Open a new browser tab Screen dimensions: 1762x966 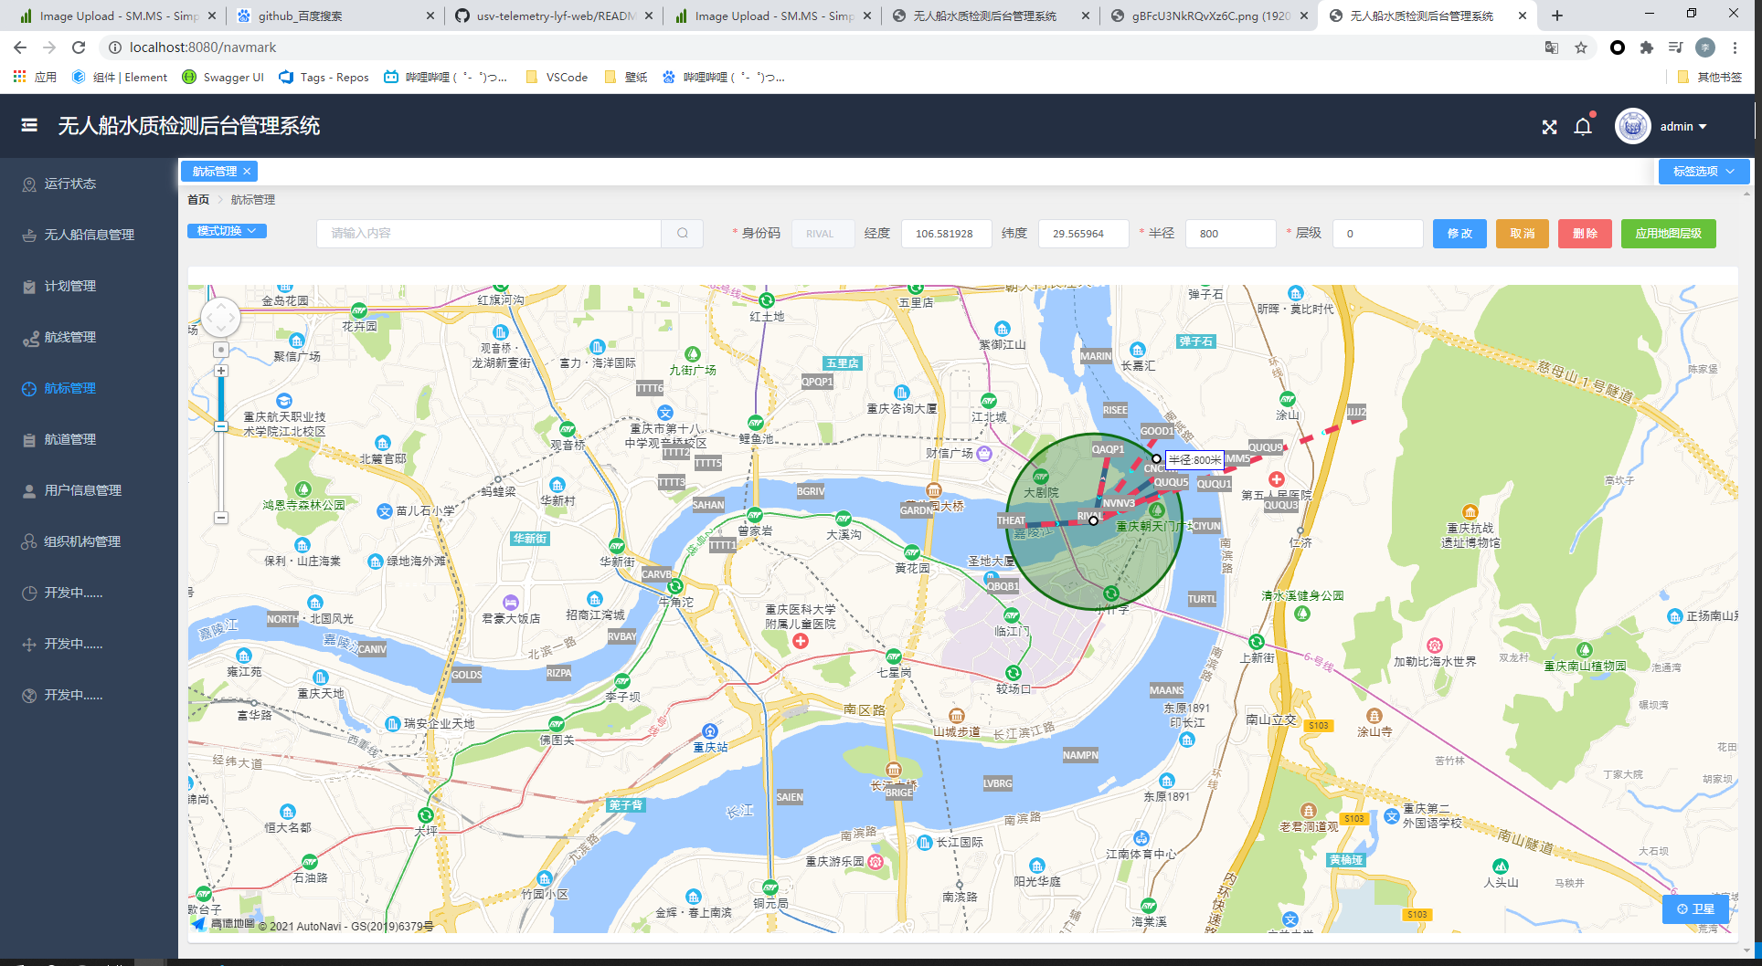(1557, 16)
